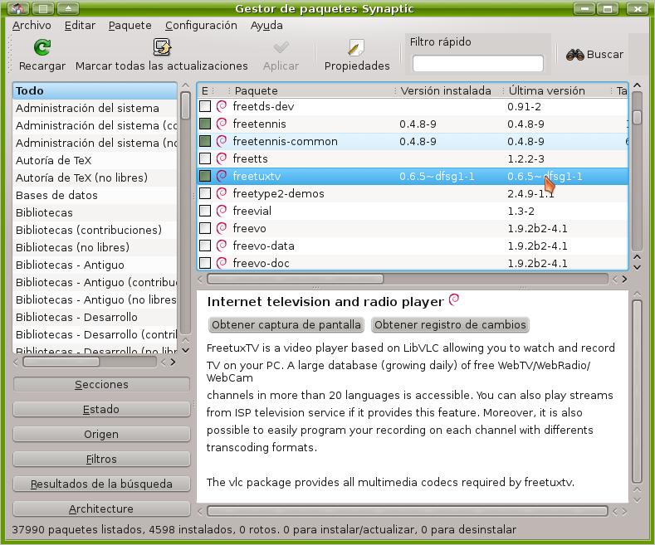Viewport: 655px width, 545px height.
Task: Click the Buscar binoculars button
Action: tap(594, 55)
